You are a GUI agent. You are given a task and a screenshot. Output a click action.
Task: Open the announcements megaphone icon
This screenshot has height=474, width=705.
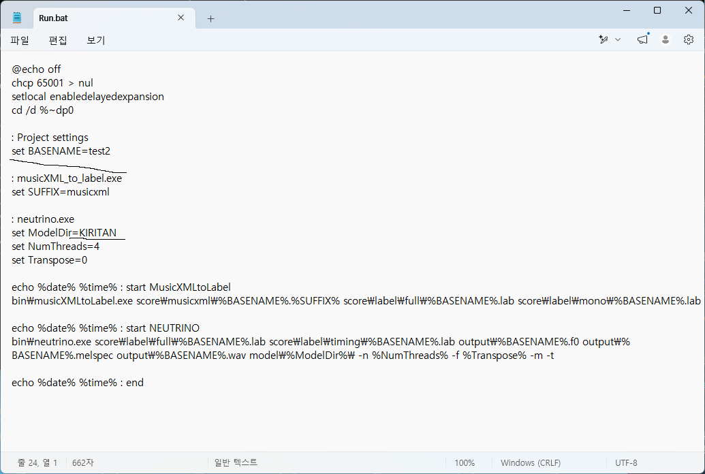pyautogui.click(x=642, y=39)
